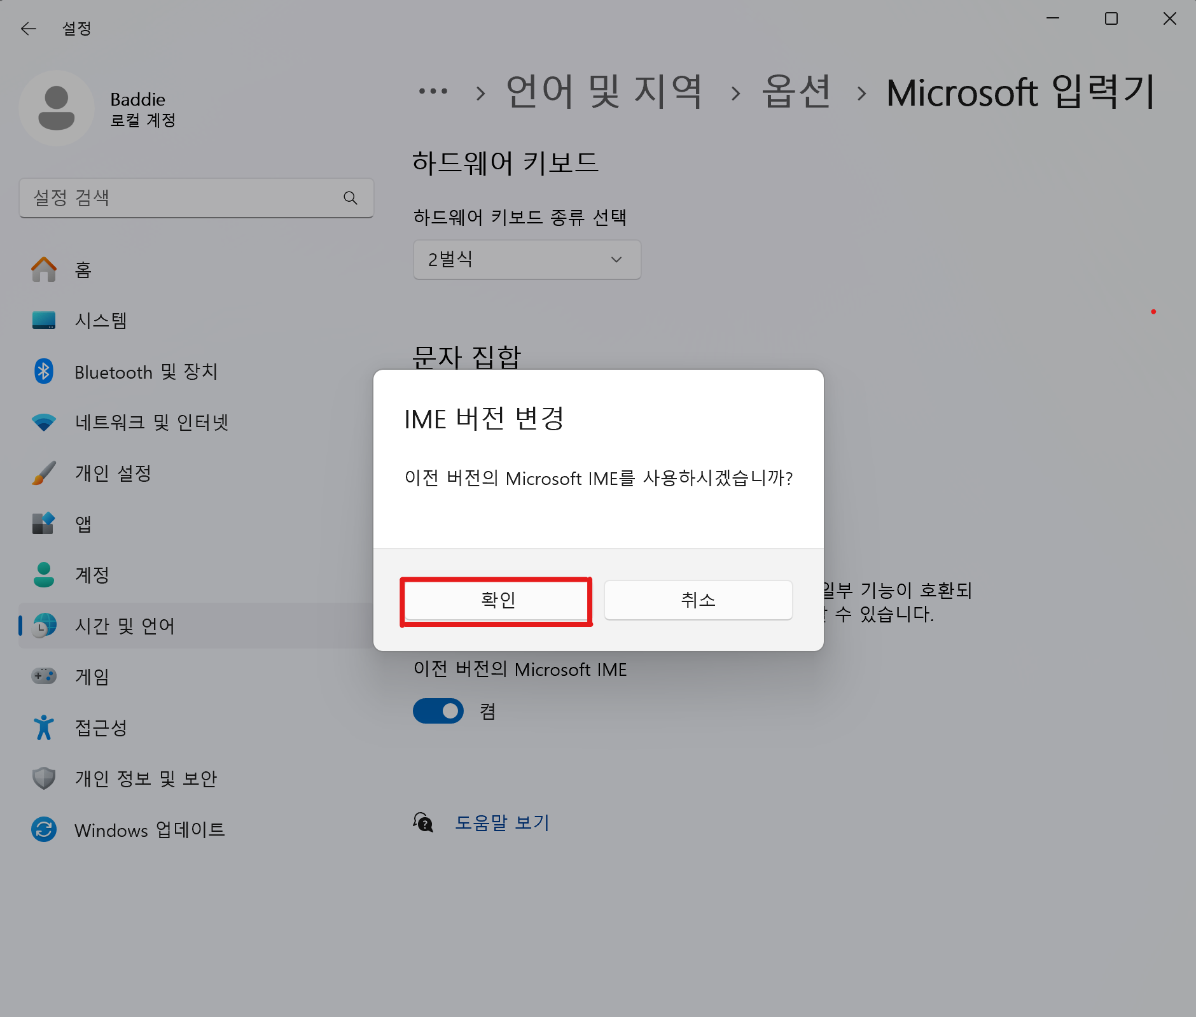1196x1017 pixels.
Task: Click the 시간 및 언어 globe icon
Action: [x=44, y=626]
